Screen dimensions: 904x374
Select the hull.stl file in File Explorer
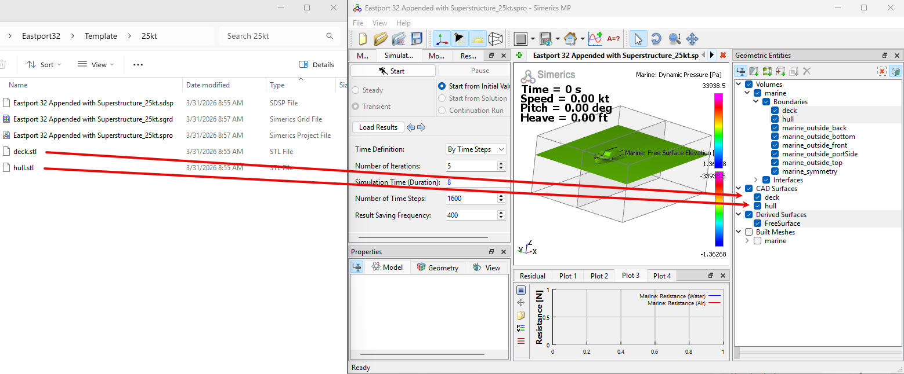coord(23,168)
